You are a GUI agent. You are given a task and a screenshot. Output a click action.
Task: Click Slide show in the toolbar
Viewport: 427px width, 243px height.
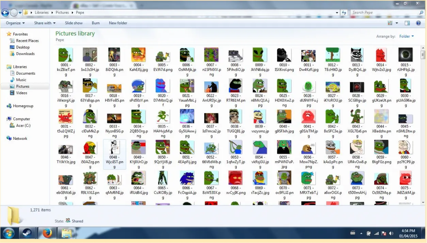pyautogui.click(x=74, y=23)
